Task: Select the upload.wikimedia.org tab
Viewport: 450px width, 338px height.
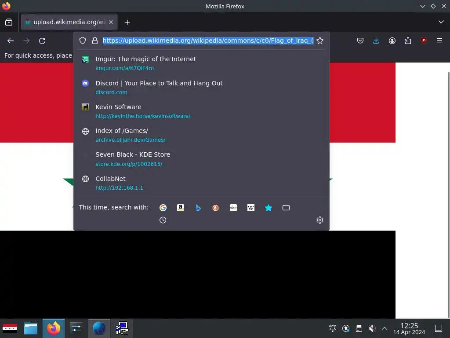Action: click(x=69, y=22)
